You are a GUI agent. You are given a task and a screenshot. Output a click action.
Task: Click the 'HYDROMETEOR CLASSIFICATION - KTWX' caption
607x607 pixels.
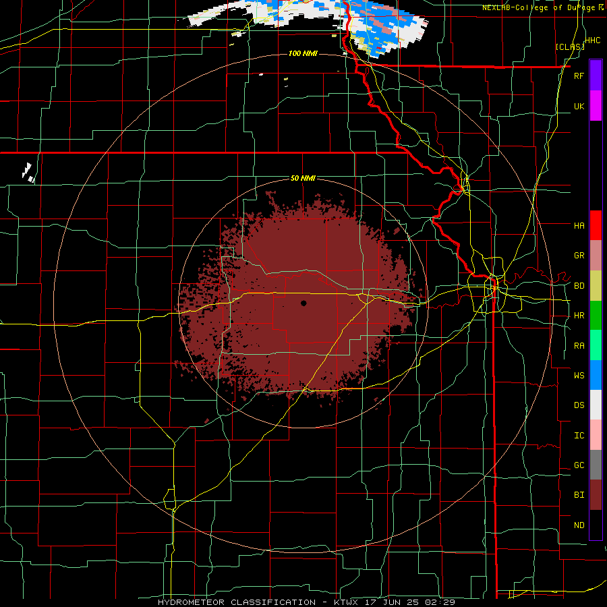257,602
